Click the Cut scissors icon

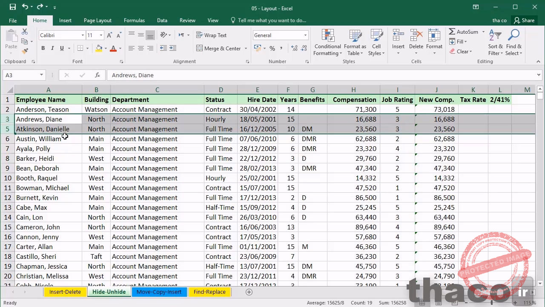[x=25, y=32]
